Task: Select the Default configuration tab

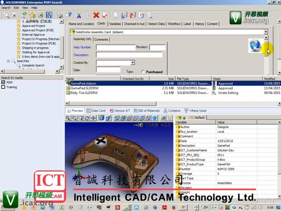Action: click(x=198, y=118)
